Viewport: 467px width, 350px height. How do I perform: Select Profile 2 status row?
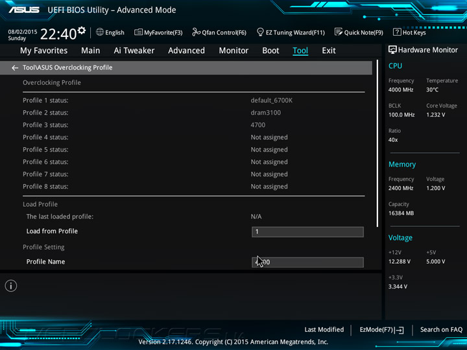tap(193, 113)
